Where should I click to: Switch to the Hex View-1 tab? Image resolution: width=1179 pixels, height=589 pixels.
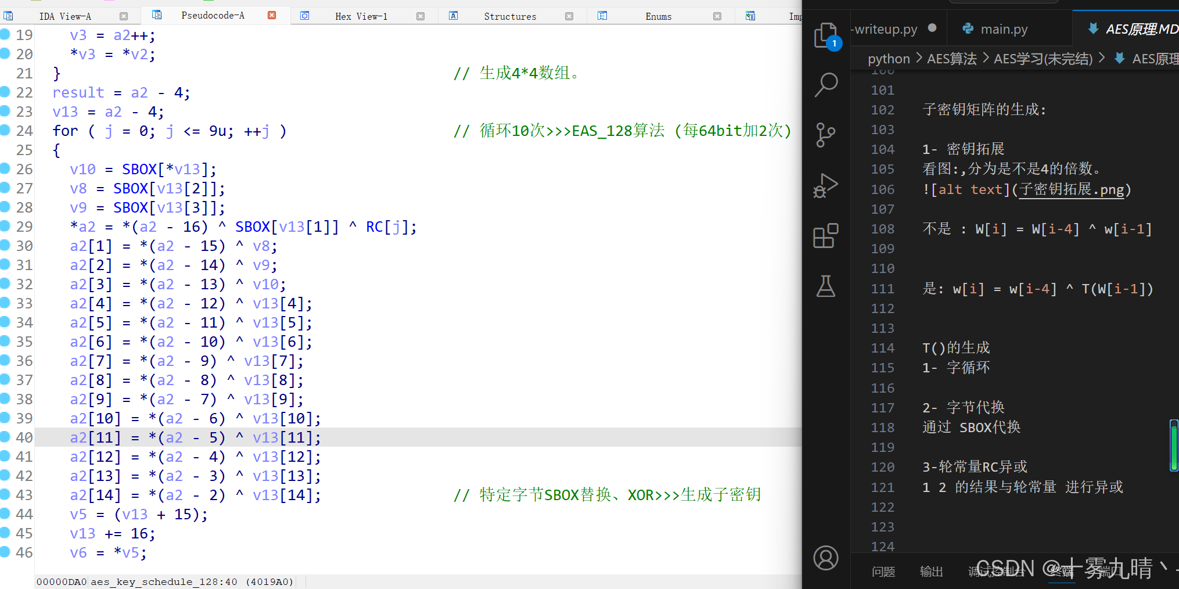point(361,16)
